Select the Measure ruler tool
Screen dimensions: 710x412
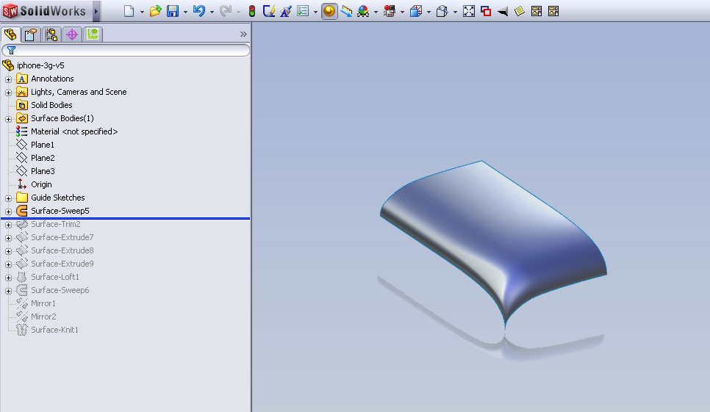click(346, 11)
